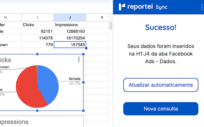204x127 pixels.
Task: Open the Clicks chart three-dot menu
Action: pyautogui.click(x=79, y=59)
